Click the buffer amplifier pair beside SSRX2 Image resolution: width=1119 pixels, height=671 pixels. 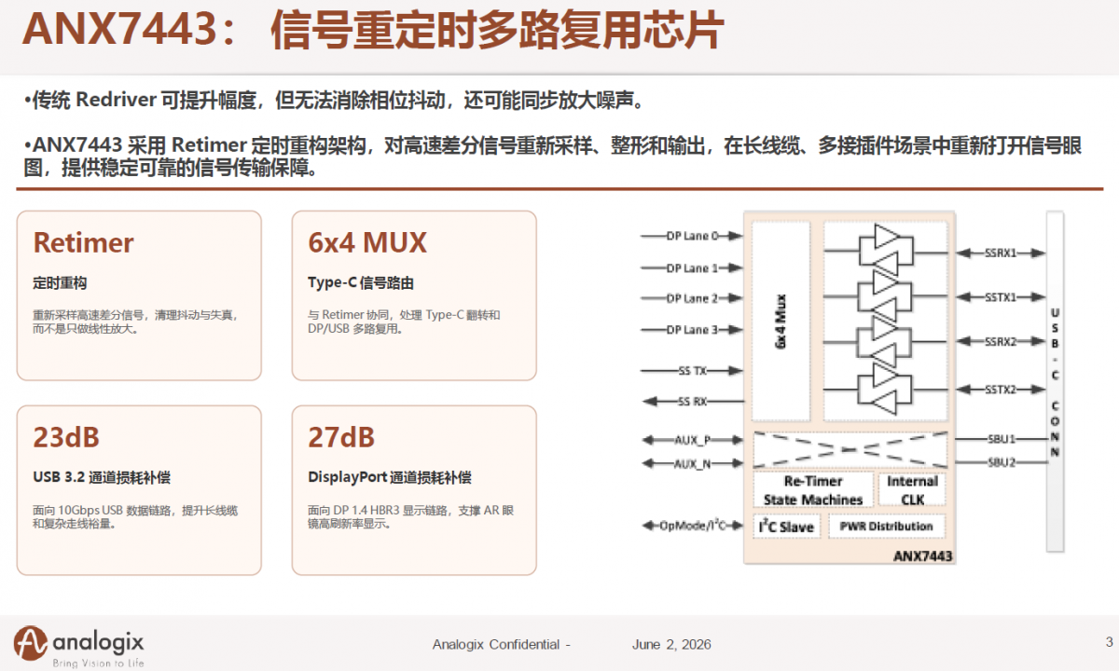tap(884, 340)
